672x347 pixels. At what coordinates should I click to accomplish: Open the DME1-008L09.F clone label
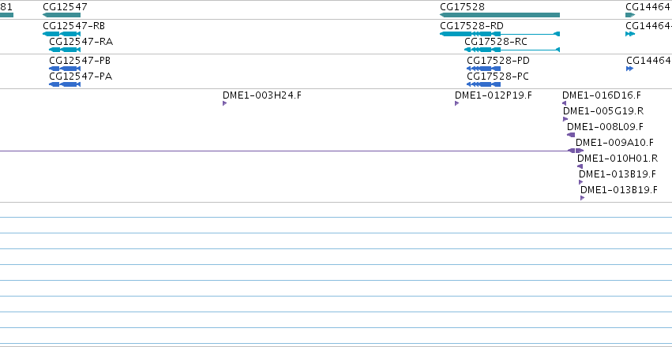(605, 127)
